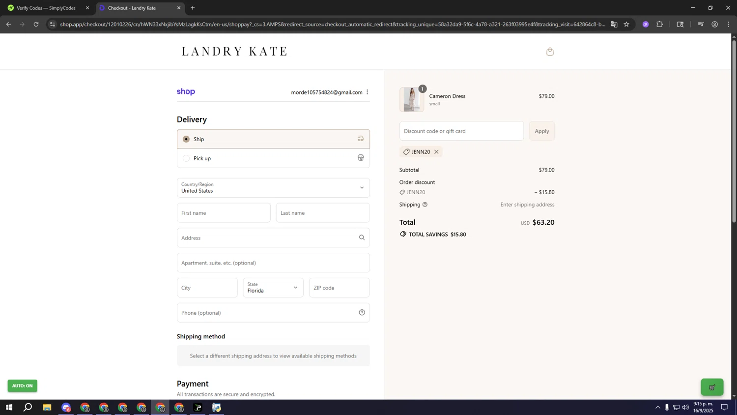The height and width of the screenshot is (415, 737).
Task: Select the Ship delivery option
Action: 273,139
